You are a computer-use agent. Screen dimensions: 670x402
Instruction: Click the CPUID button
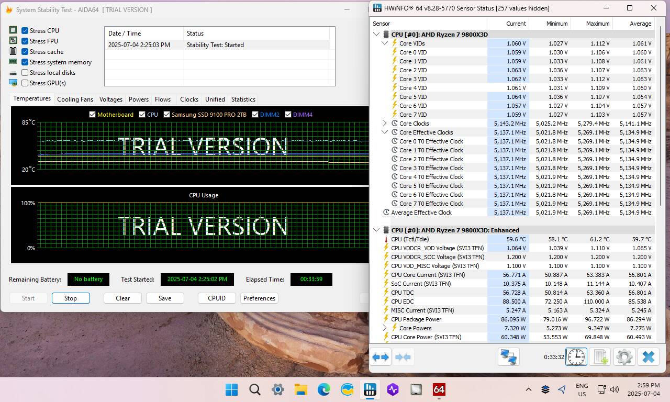point(216,298)
